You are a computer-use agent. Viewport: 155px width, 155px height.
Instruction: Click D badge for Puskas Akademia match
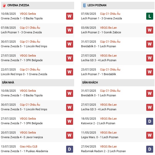pyautogui.click(x=69, y=149)
